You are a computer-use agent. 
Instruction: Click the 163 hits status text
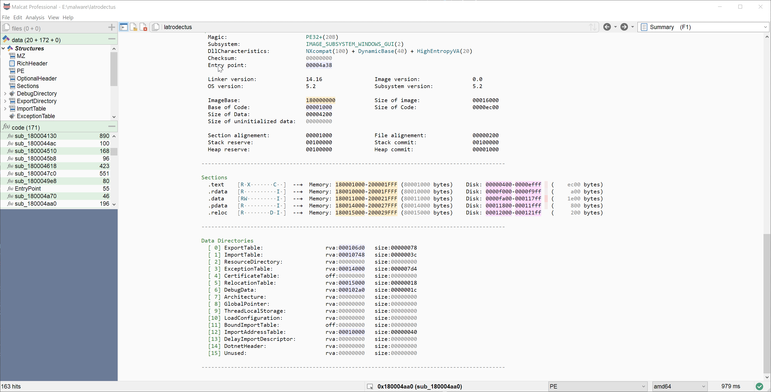tap(11, 387)
